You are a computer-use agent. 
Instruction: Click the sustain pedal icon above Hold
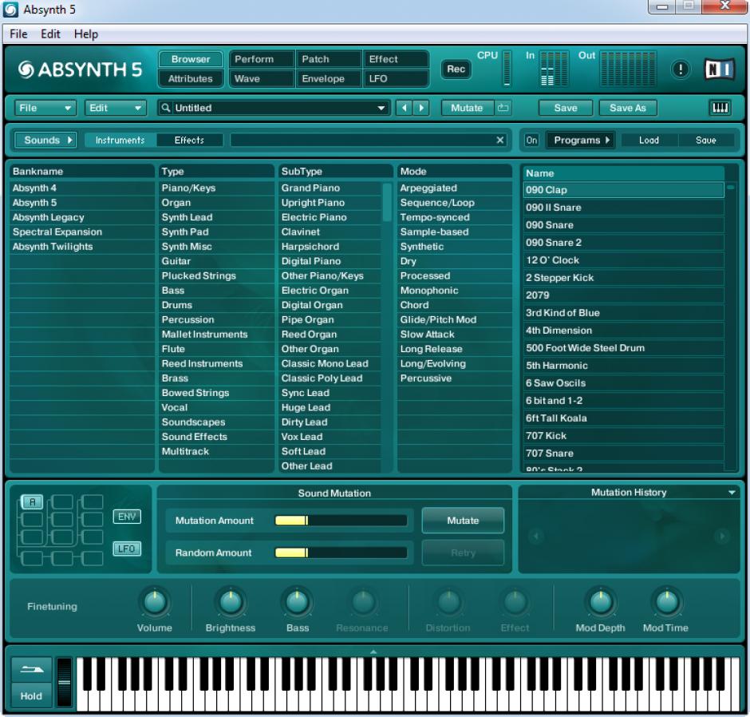[31, 670]
